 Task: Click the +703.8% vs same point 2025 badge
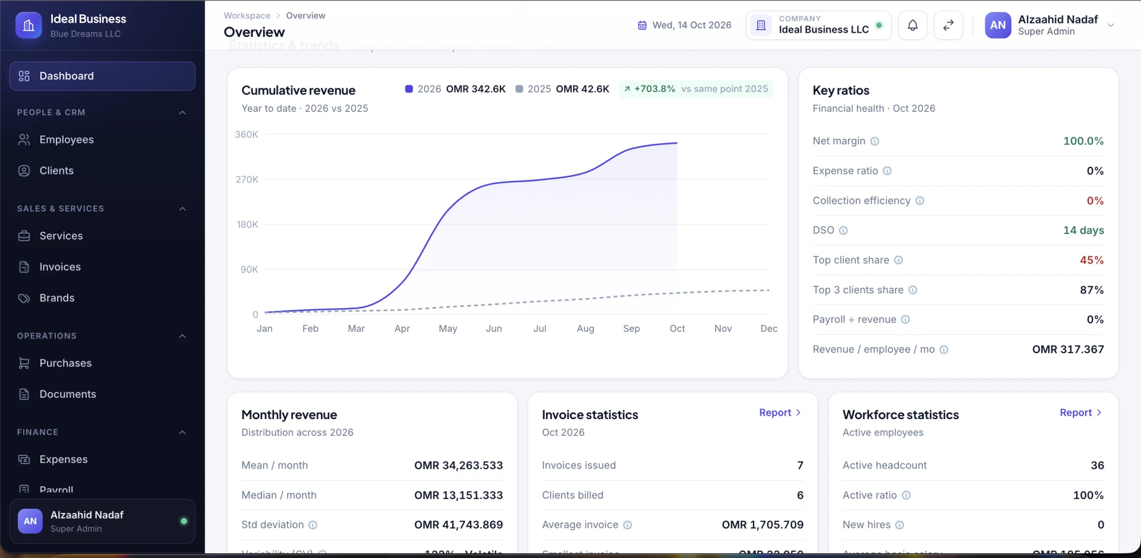(x=695, y=89)
